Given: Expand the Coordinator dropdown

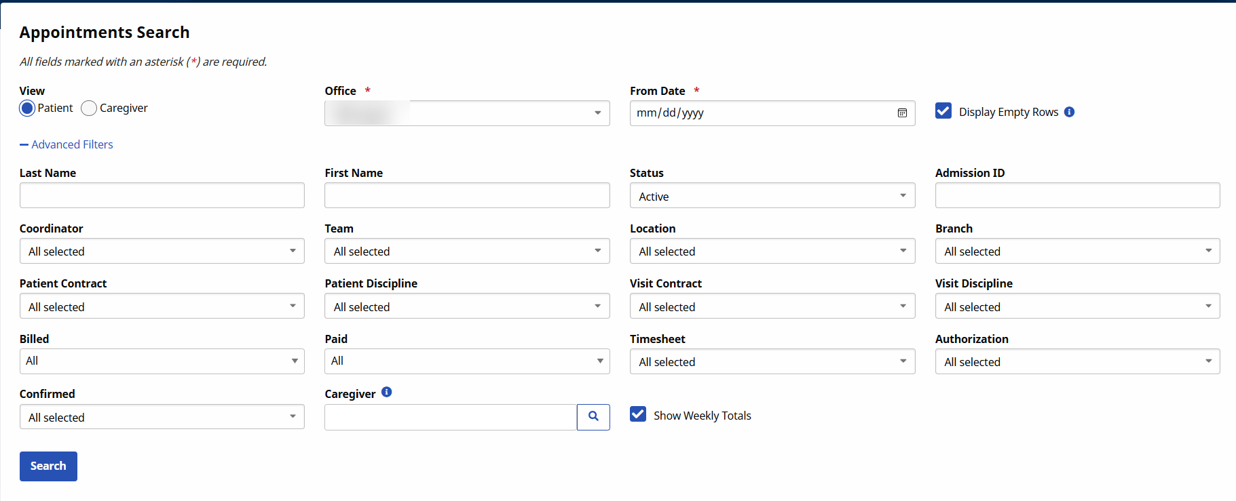Looking at the screenshot, I should pos(162,251).
